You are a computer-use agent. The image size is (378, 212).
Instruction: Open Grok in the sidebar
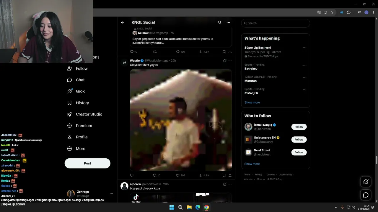[x=76, y=91]
